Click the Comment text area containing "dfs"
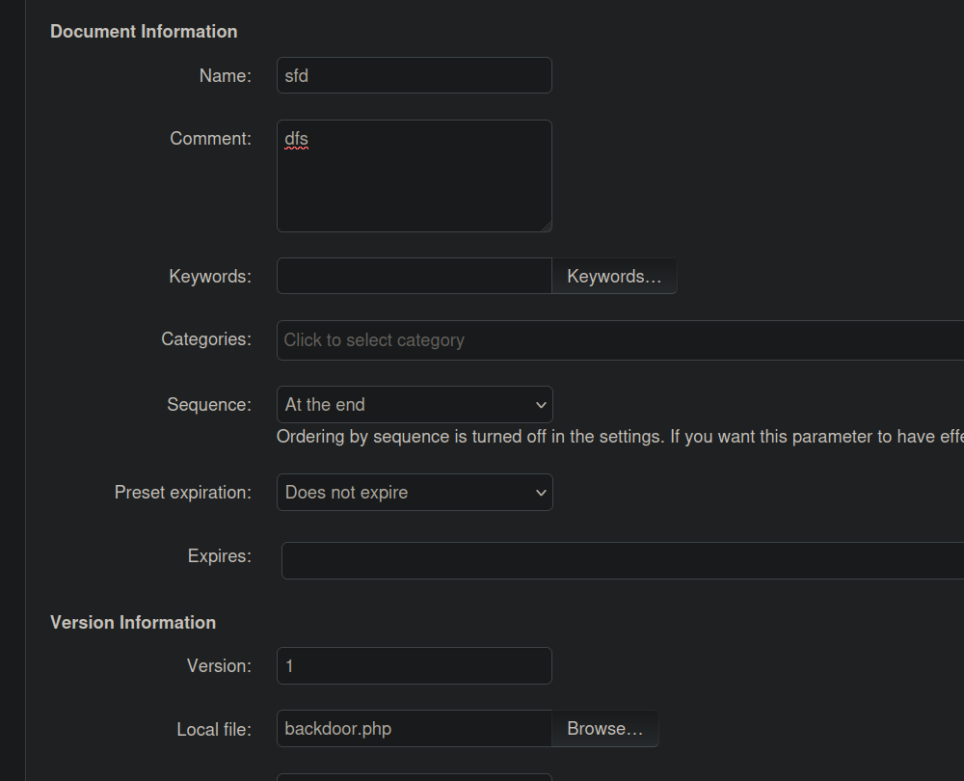The width and height of the screenshot is (964, 781). [x=414, y=175]
